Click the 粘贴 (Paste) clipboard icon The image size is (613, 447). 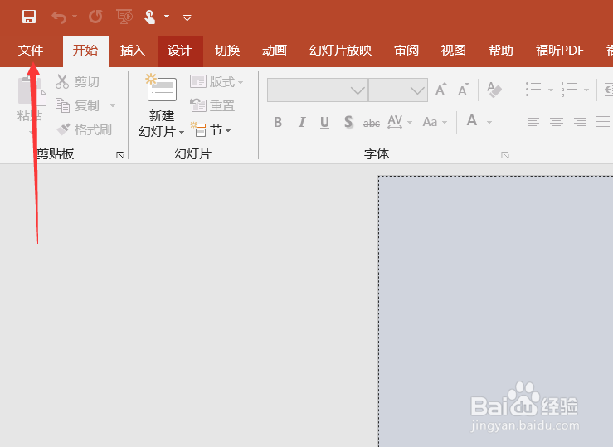click(x=32, y=92)
